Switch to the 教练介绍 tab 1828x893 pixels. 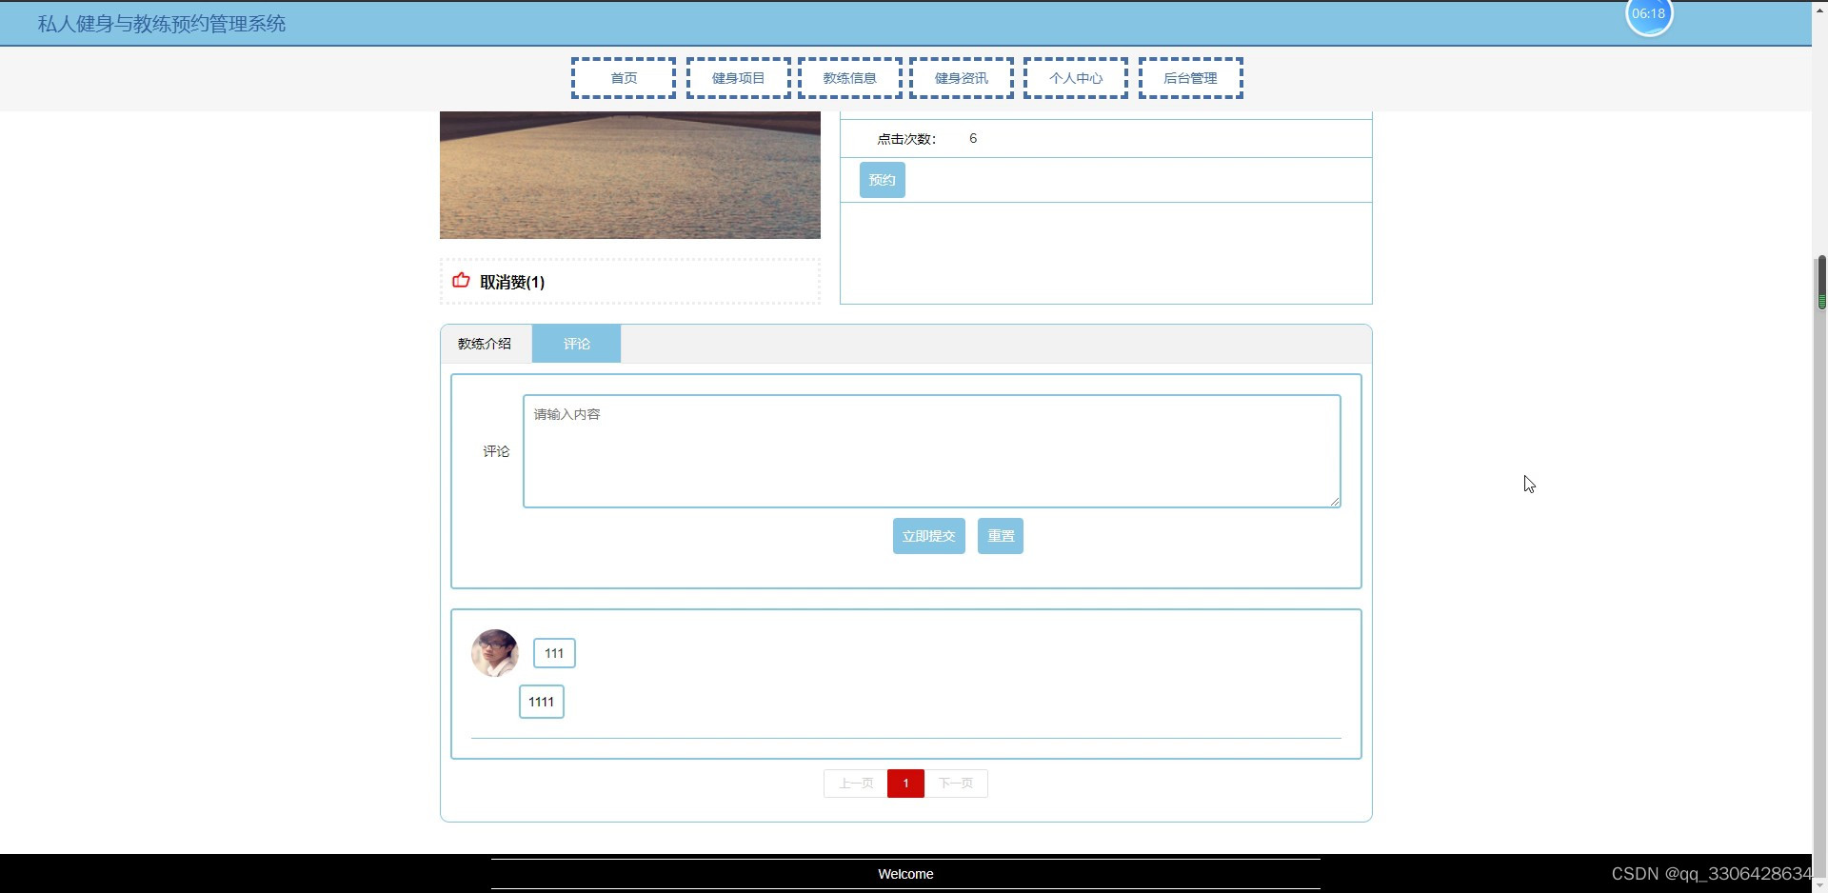(x=486, y=344)
